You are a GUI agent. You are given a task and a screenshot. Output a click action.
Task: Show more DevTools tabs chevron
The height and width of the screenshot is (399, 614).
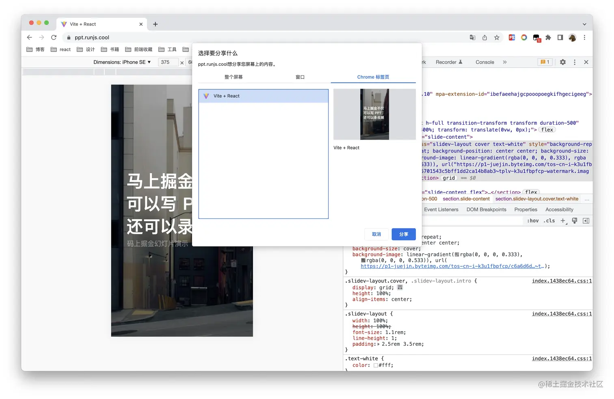pos(505,62)
